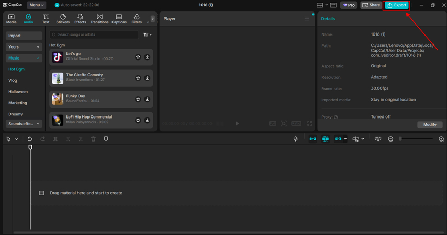Image resolution: width=447 pixels, height=235 pixels.
Task: Collapse the Music section
Action: (x=24, y=58)
